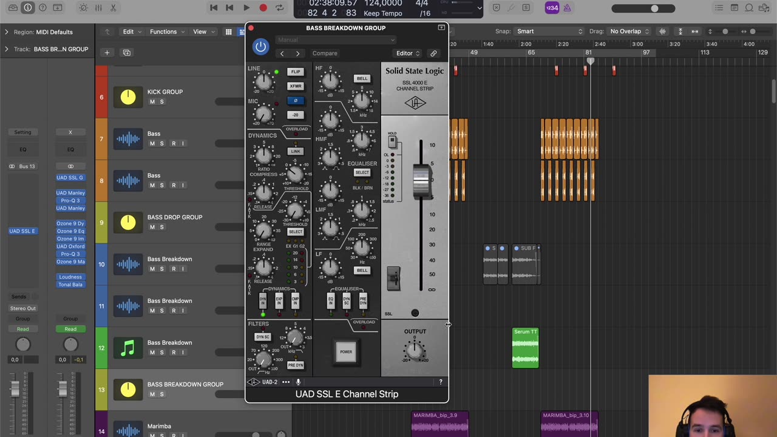Solo the BASS DROP GROUP track

tap(161, 227)
